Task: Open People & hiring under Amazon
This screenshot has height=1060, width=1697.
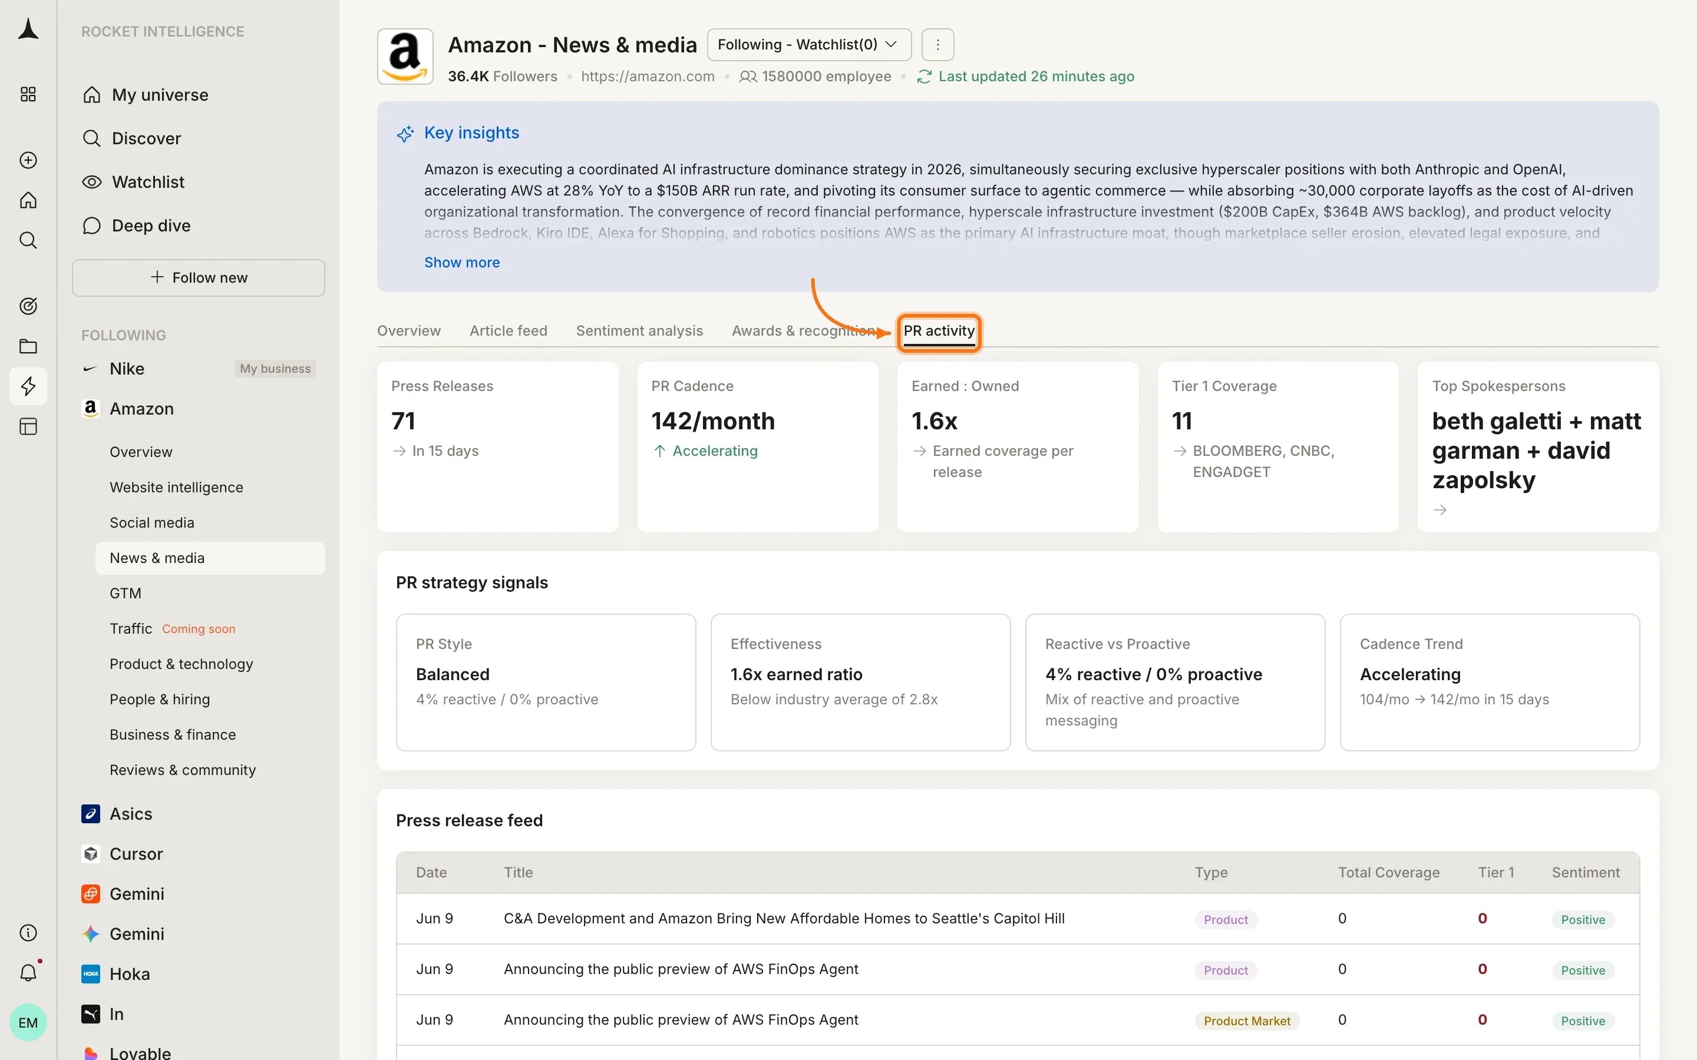Action: (160, 699)
